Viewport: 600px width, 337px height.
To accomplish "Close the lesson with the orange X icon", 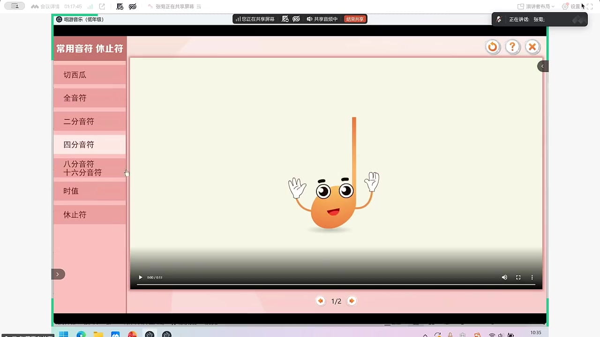I will (x=532, y=47).
